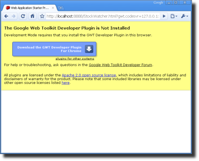Minimize the Chrome window

coord(169,3)
